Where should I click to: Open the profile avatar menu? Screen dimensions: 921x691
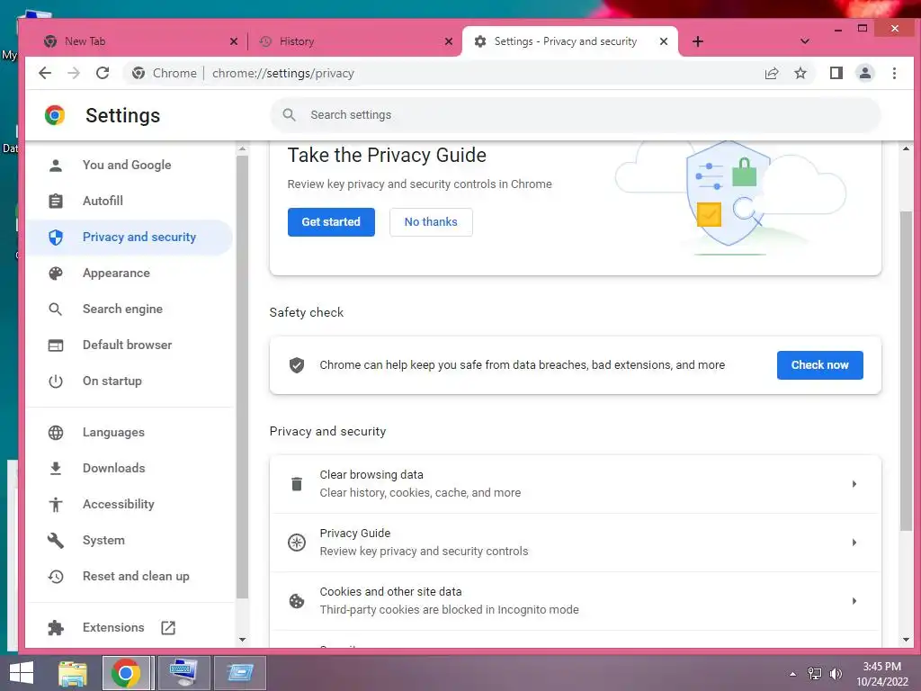pyautogui.click(x=864, y=73)
